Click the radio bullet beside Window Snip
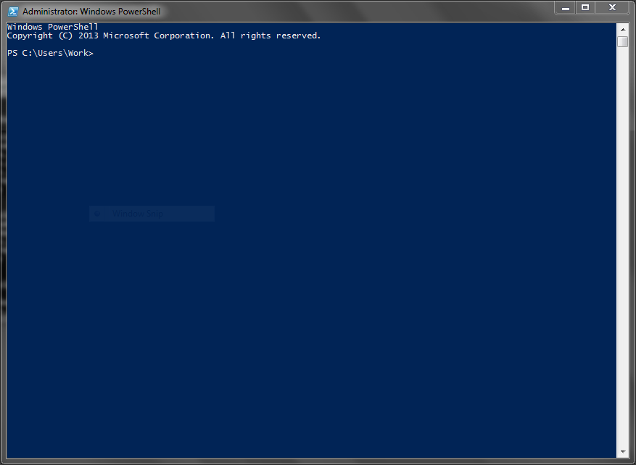636x465 pixels. pyautogui.click(x=97, y=214)
